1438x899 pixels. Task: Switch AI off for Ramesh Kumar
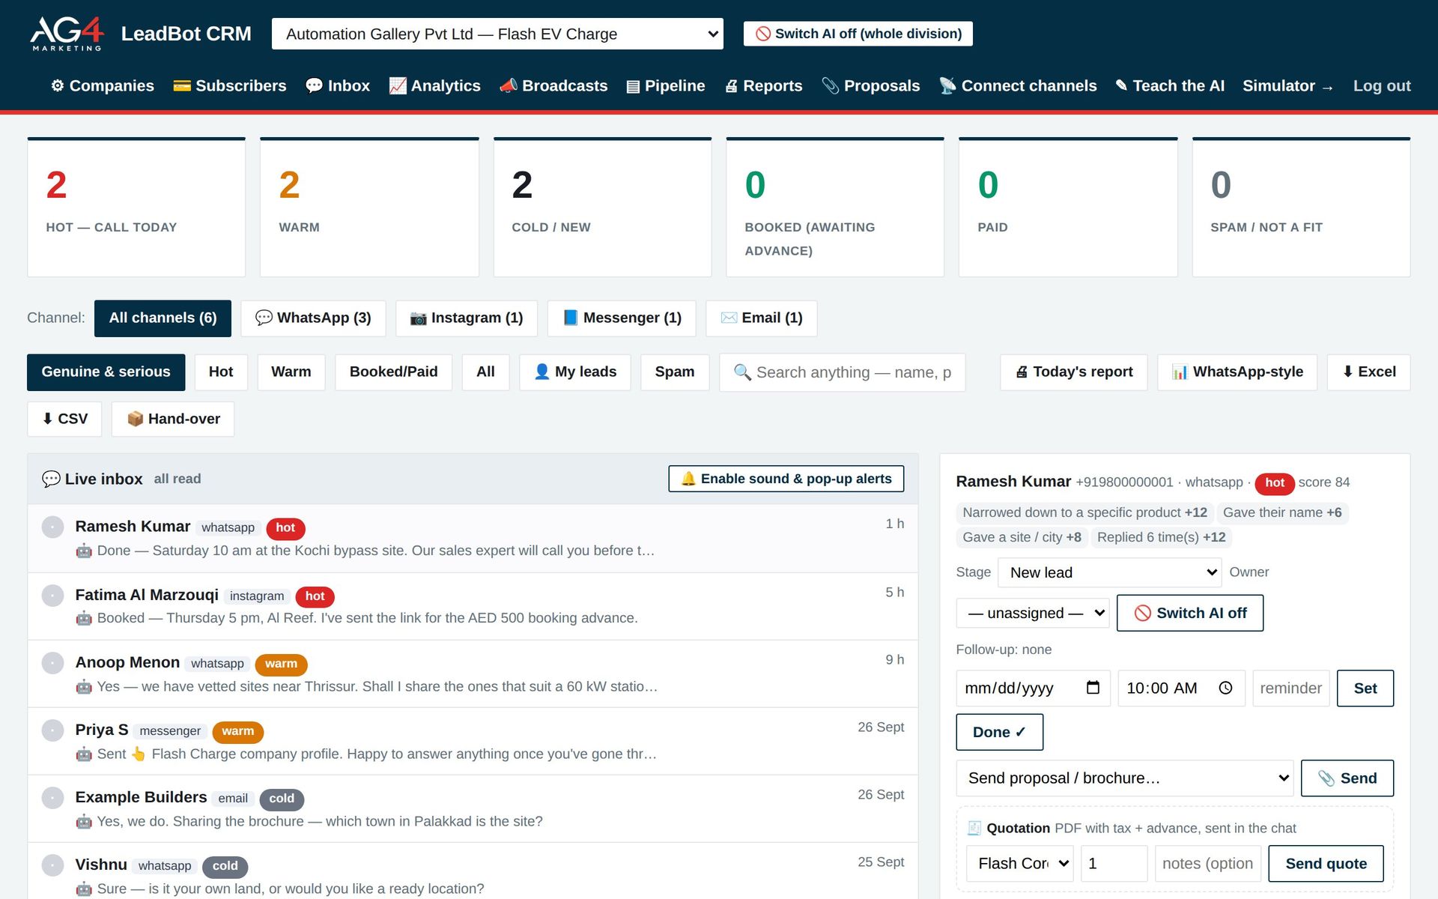[1190, 613]
